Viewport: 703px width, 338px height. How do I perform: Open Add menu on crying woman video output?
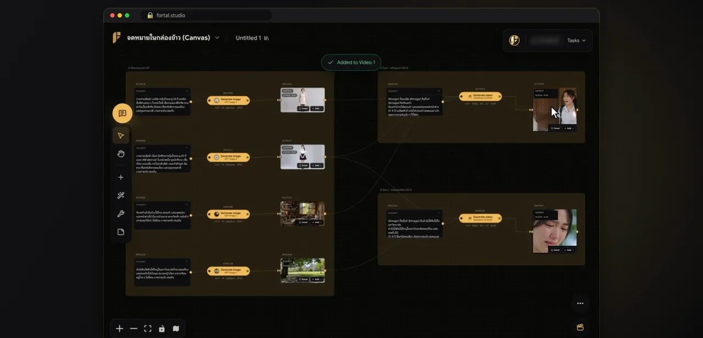pos(569,250)
